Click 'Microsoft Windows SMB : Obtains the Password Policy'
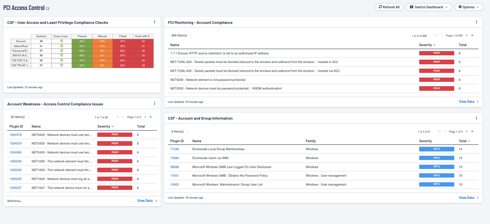490x224 pixels. (x=230, y=176)
